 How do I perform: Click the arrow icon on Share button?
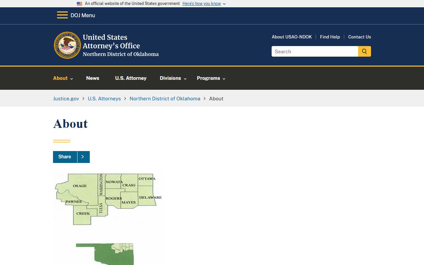[x=83, y=157]
